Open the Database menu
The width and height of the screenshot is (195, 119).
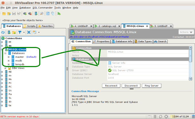tap(25, 8)
